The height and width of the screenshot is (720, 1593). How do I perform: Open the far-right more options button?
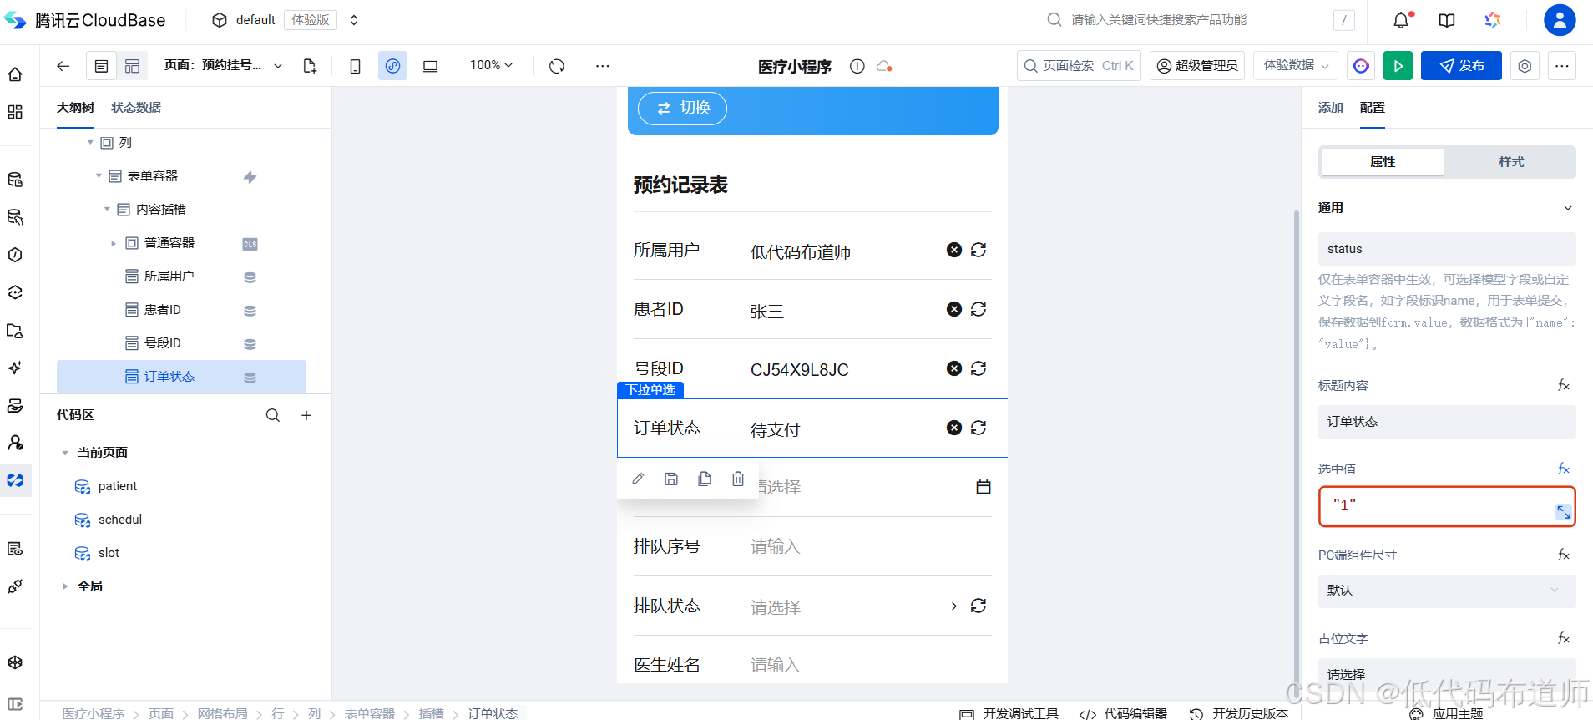1562,66
